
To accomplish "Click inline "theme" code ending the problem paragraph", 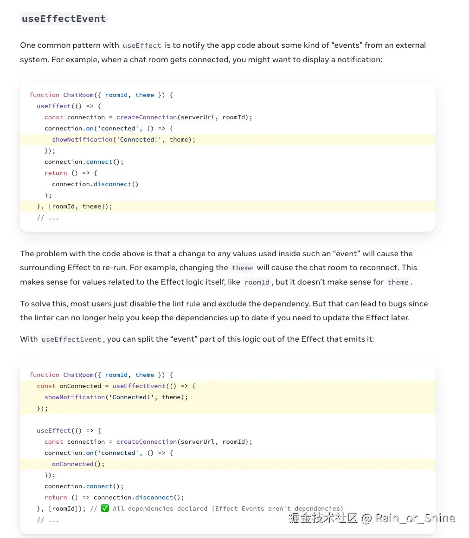I will pos(398,282).
